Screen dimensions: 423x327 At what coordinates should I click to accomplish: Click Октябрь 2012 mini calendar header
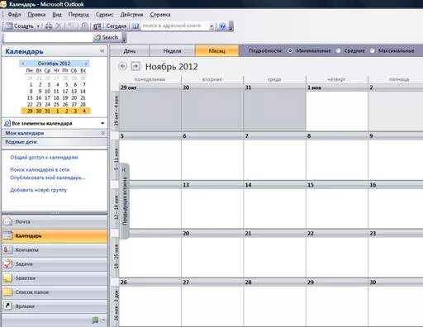[x=54, y=64]
